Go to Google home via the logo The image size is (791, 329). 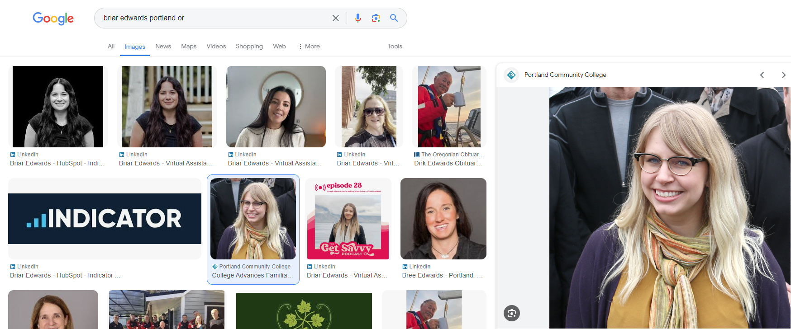(53, 18)
